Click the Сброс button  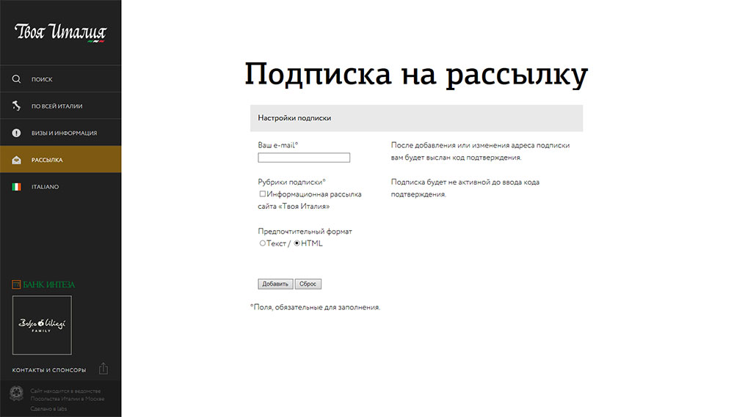(308, 284)
